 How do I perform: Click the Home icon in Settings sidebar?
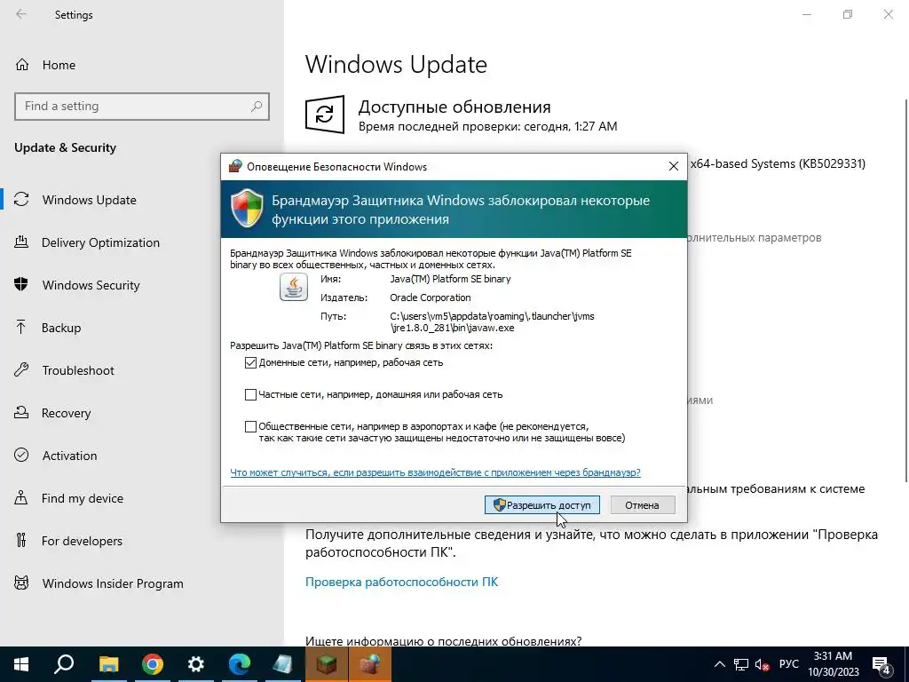click(22, 65)
